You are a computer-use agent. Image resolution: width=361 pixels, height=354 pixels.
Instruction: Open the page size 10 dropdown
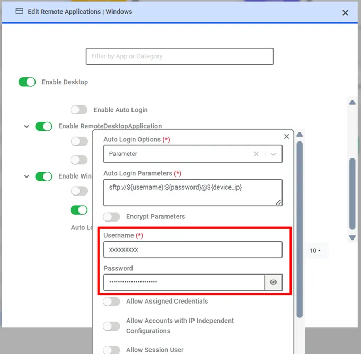tap(315, 251)
